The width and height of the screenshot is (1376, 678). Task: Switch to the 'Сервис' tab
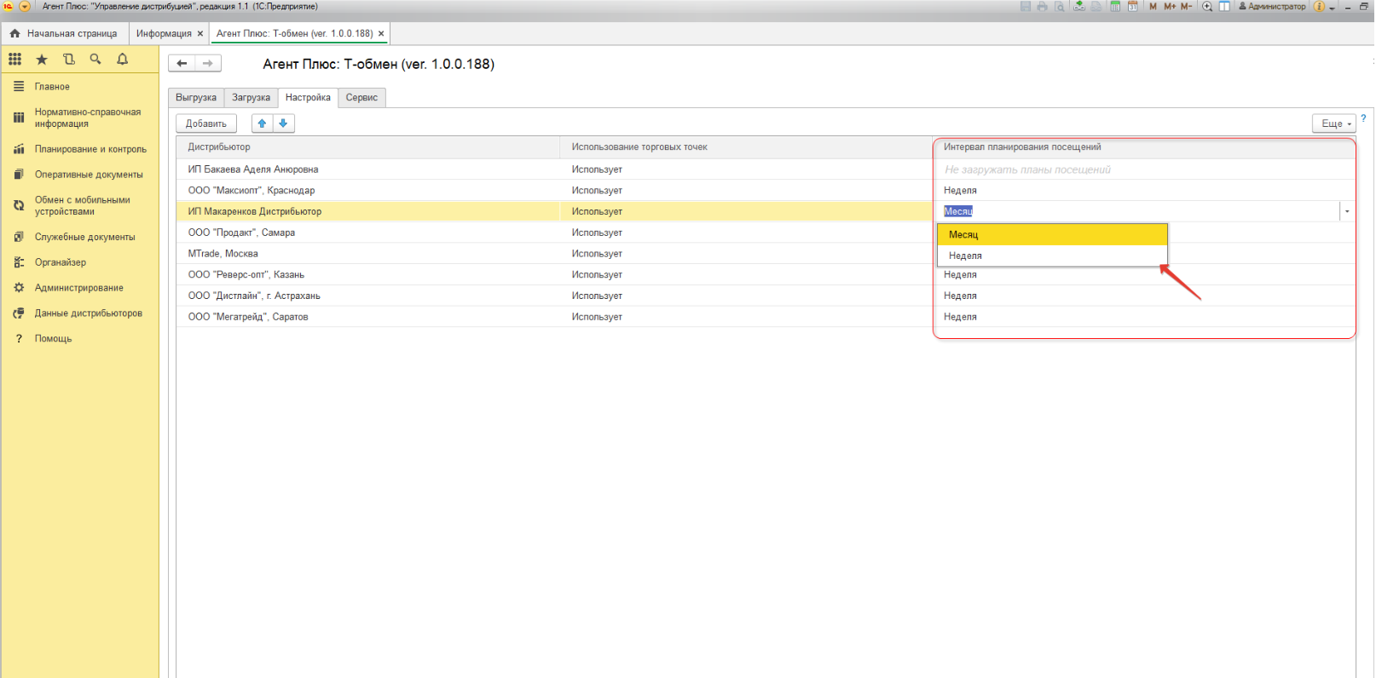[361, 98]
